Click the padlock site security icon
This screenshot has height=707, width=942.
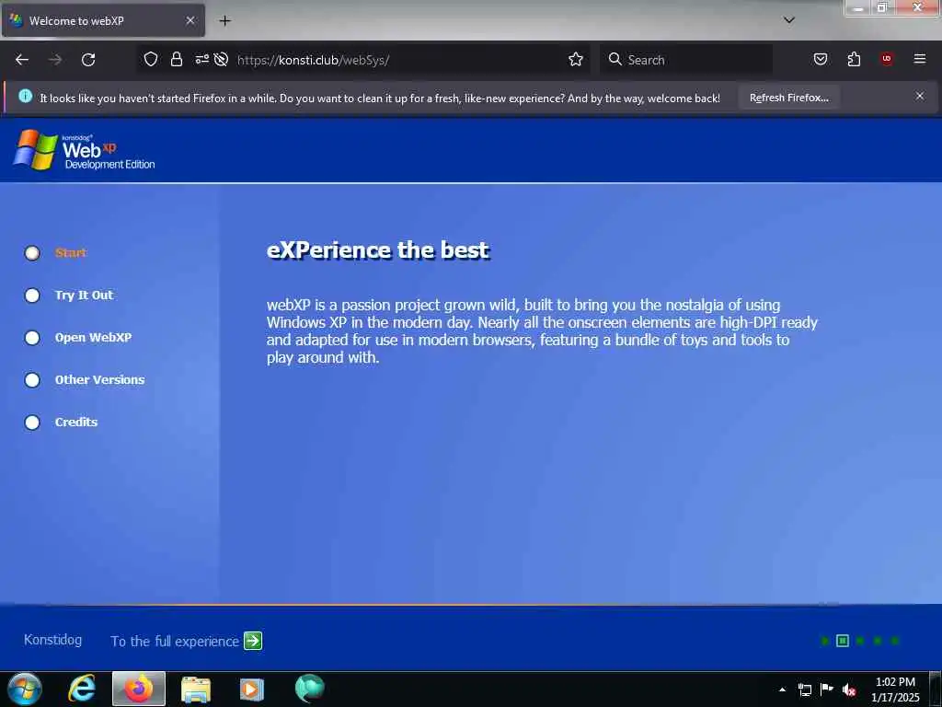(x=176, y=59)
